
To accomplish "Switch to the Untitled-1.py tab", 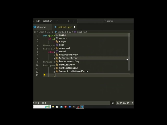I will click(64, 27).
